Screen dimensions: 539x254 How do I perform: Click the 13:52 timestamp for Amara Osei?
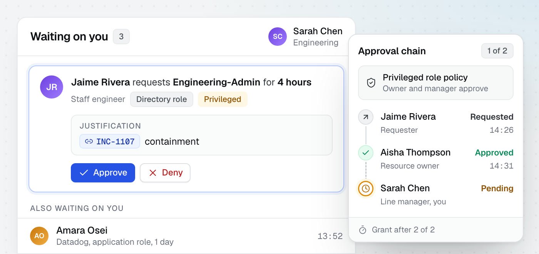click(x=330, y=236)
